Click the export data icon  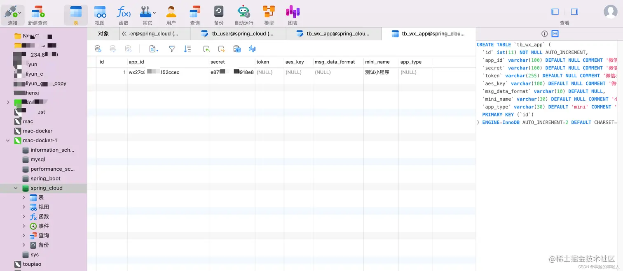coord(221,49)
